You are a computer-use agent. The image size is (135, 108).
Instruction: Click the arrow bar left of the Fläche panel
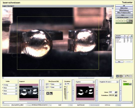pos(120,90)
